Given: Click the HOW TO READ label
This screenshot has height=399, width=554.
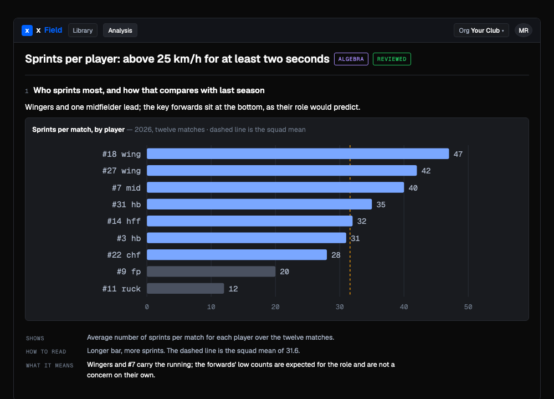Looking at the screenshot, I should click(x=46, y=352).
